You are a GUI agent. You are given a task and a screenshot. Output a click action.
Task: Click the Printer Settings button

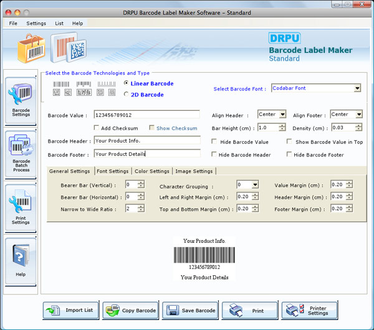point(310,311)
